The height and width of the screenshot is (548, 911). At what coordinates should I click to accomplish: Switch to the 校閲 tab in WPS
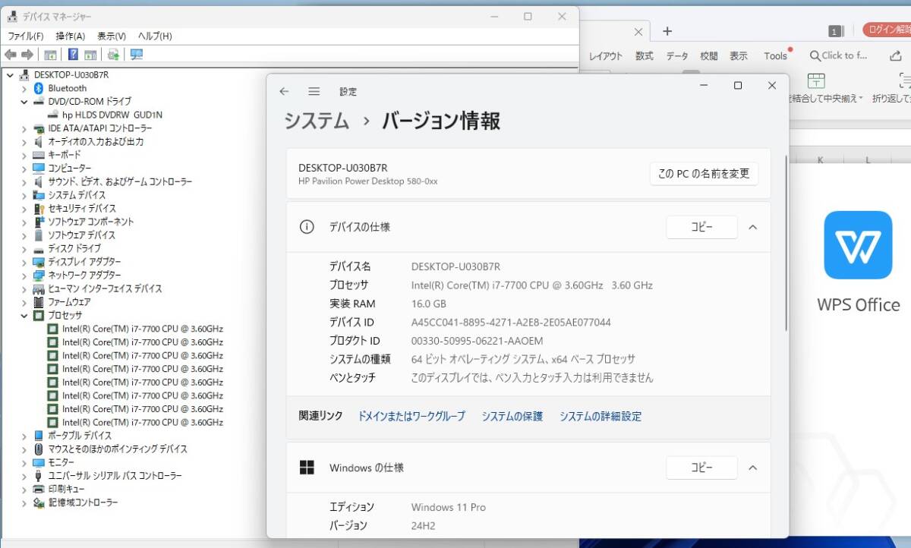tap(709, 56)
